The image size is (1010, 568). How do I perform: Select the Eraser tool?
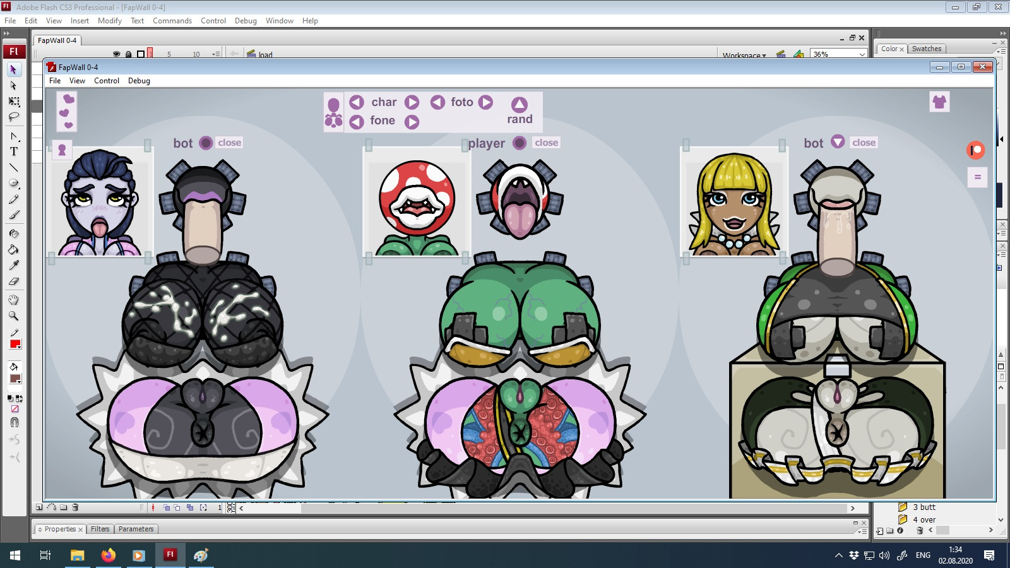coord(13,281)
